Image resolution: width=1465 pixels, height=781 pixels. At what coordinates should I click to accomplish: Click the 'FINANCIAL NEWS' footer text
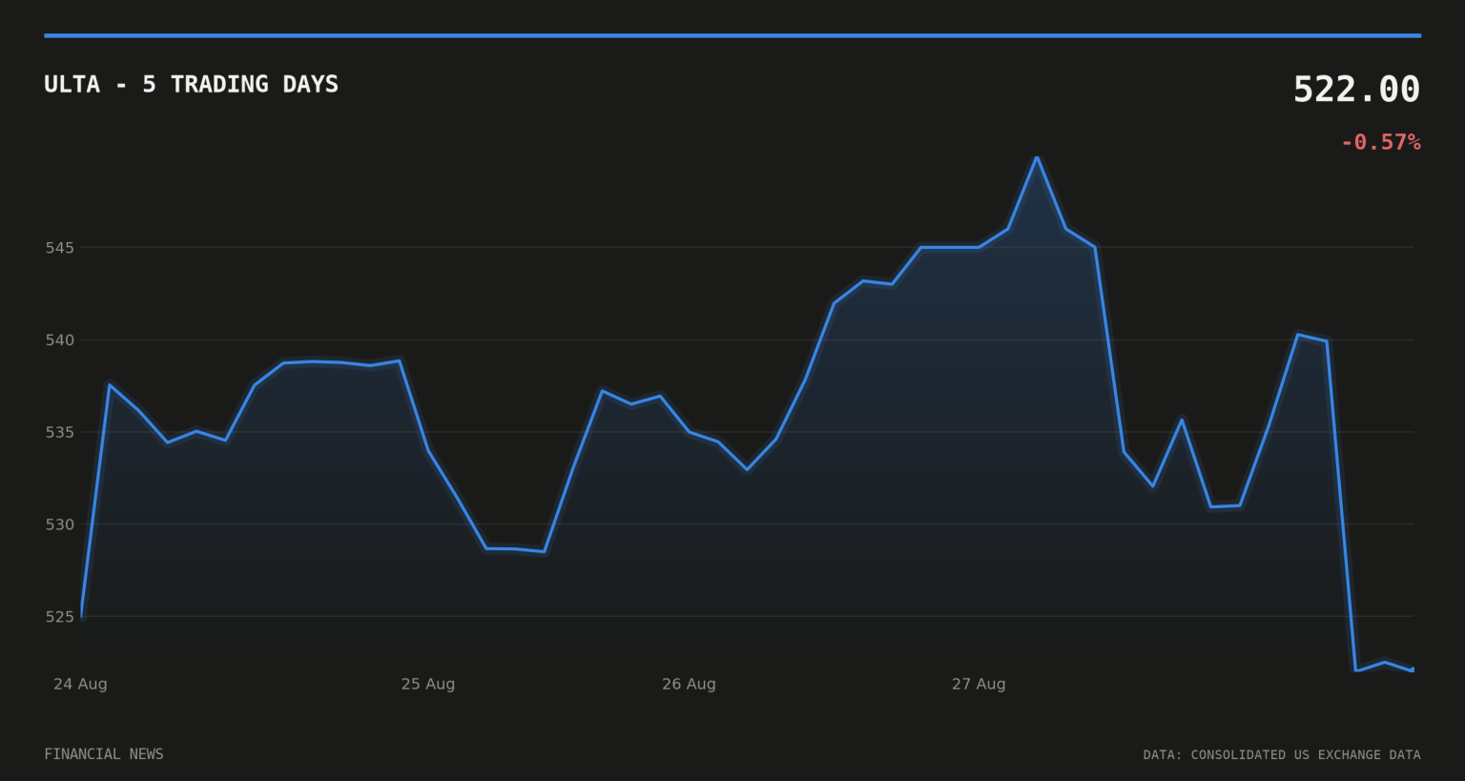(x=104, y=754)
